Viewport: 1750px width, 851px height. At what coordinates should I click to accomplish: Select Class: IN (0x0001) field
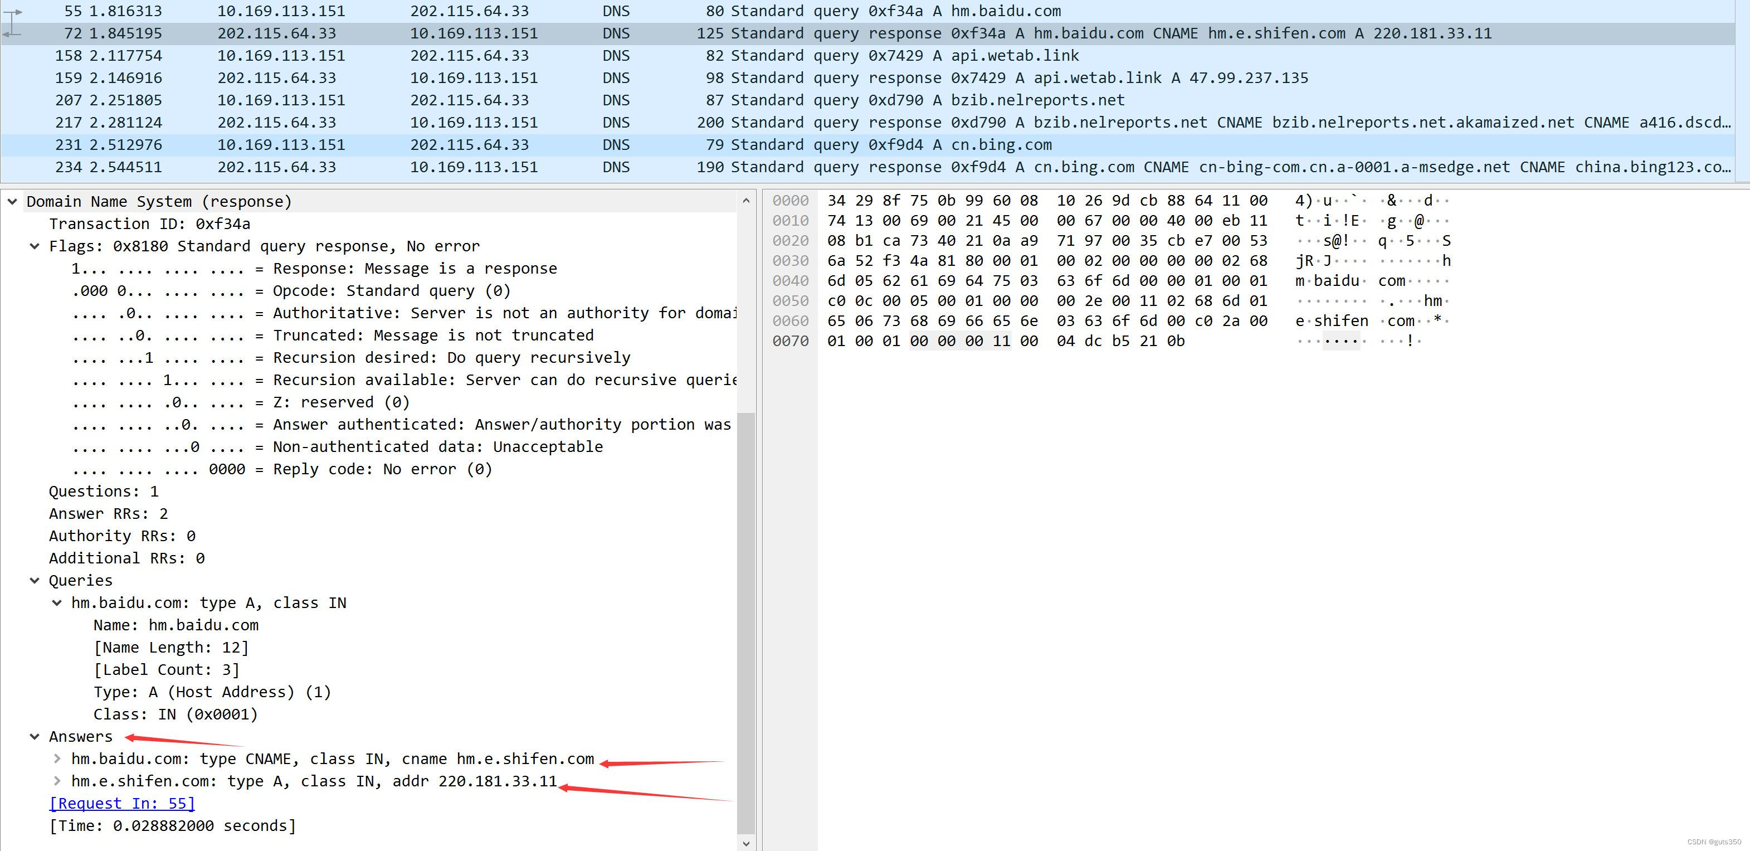(176, 714)
